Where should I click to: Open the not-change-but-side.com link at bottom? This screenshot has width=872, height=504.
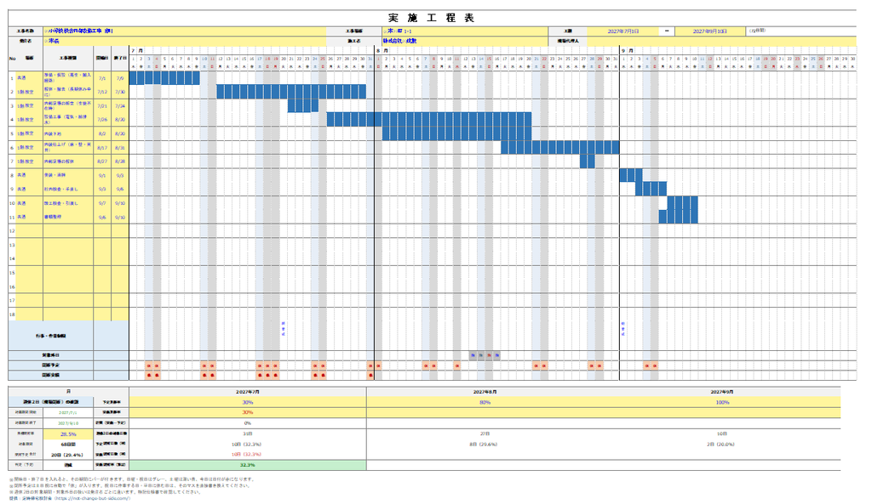(92, 498)
